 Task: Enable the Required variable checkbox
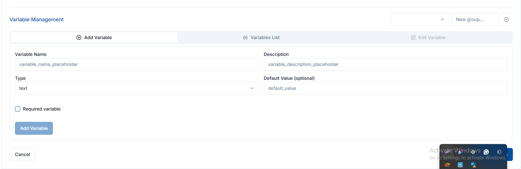[x=18, y=109]
